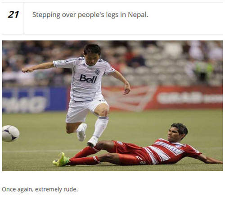Screen dimensions: 225x201
Task: Click the Bell logo on white jersey
Action: (88, 78)
